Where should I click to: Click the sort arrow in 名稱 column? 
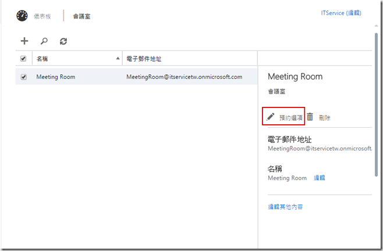tap(118, 59)
